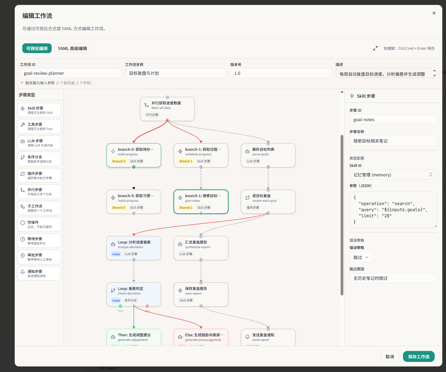Click 描述 field scroll down arrow

pyautogui.click(x=434, y=75)
